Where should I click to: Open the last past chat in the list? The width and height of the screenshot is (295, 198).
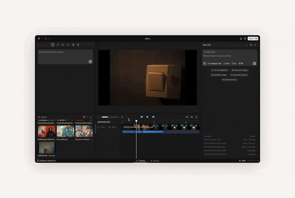(x=230, y=154)
